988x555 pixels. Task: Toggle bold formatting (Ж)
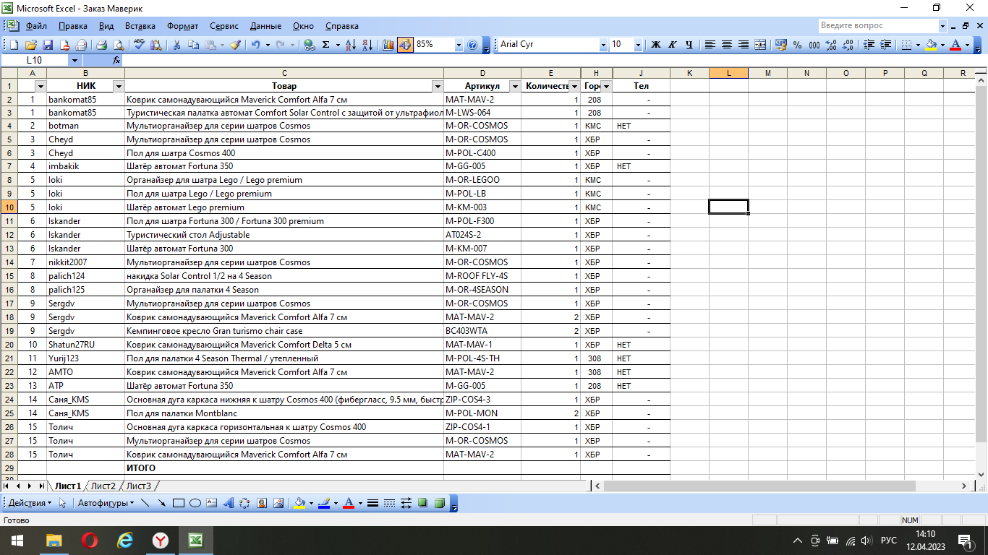pos(656,45)
